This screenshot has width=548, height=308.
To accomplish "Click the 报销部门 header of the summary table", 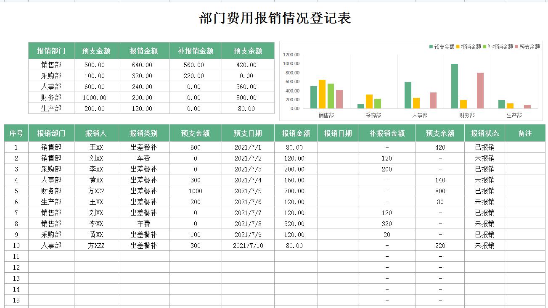I will 51,50.
